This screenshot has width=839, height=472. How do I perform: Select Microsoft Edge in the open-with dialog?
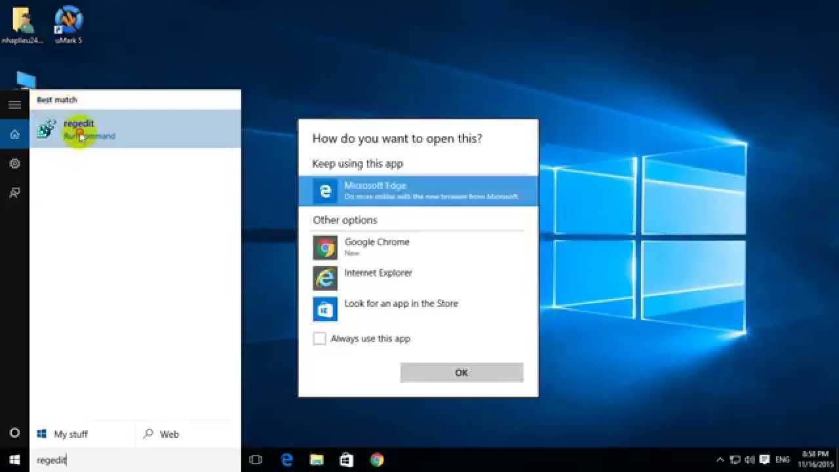(x=418, y=191)
